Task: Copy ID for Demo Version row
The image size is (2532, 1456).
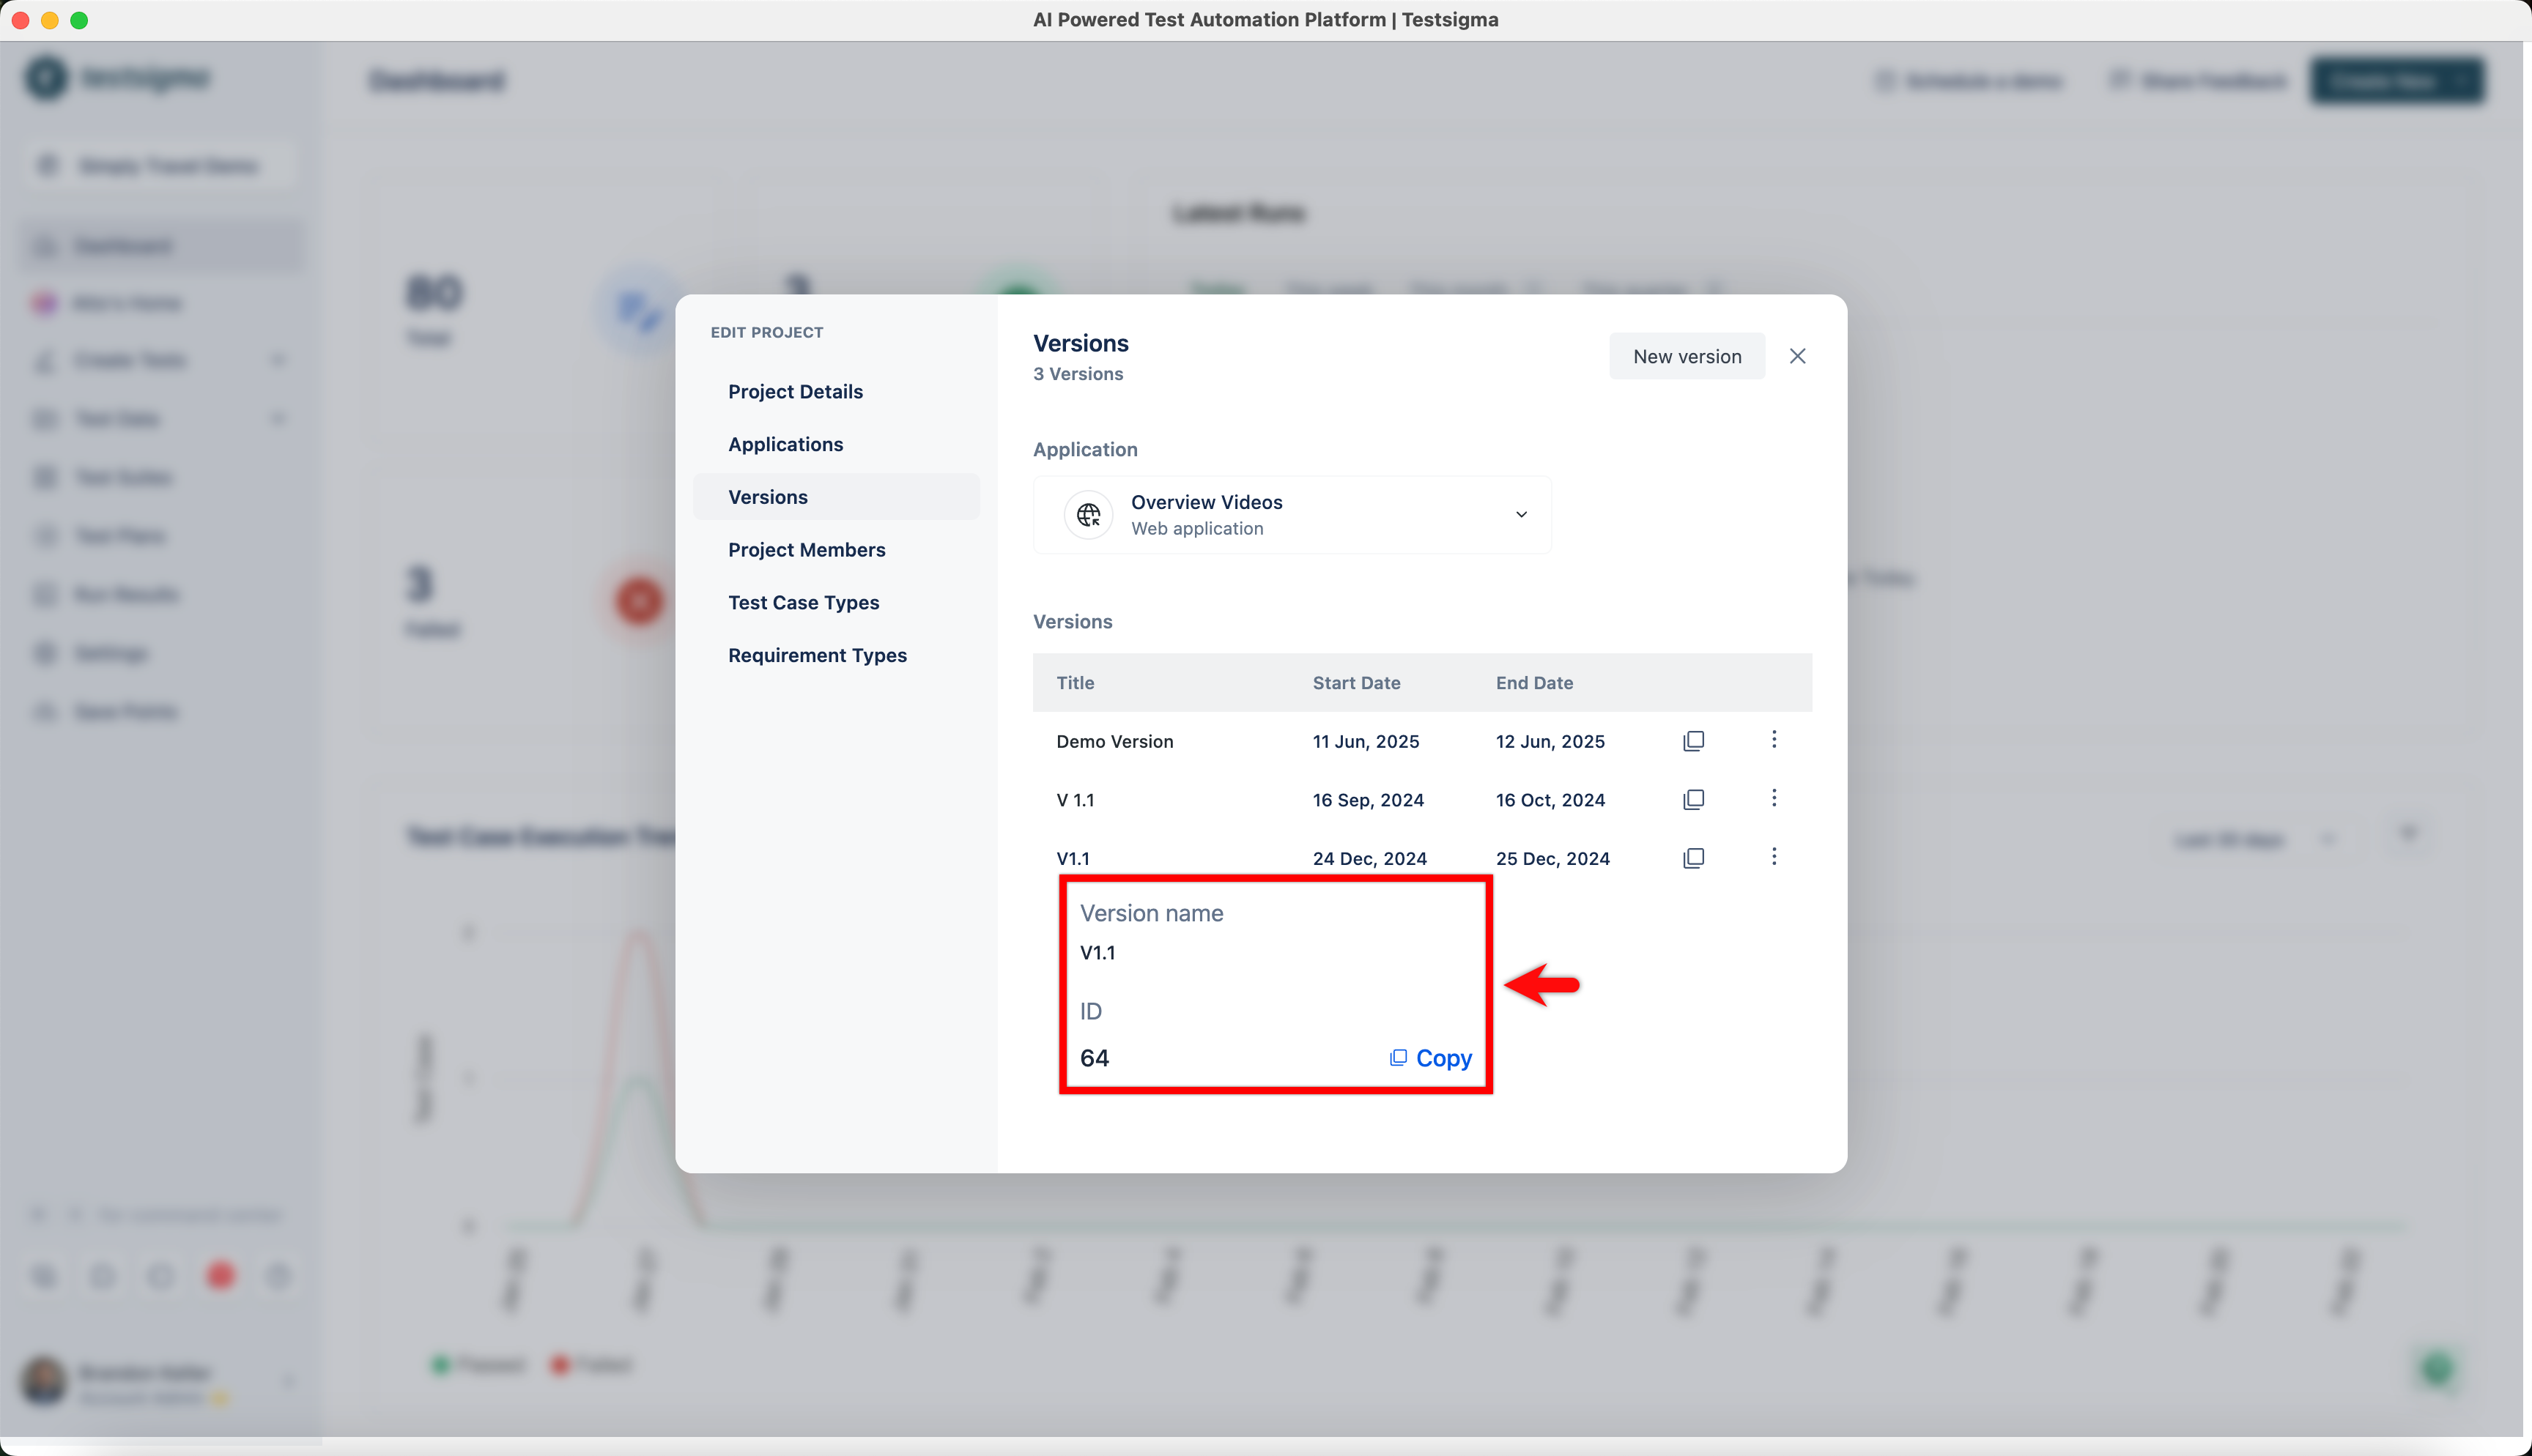Action: (x=1693, y=741)
